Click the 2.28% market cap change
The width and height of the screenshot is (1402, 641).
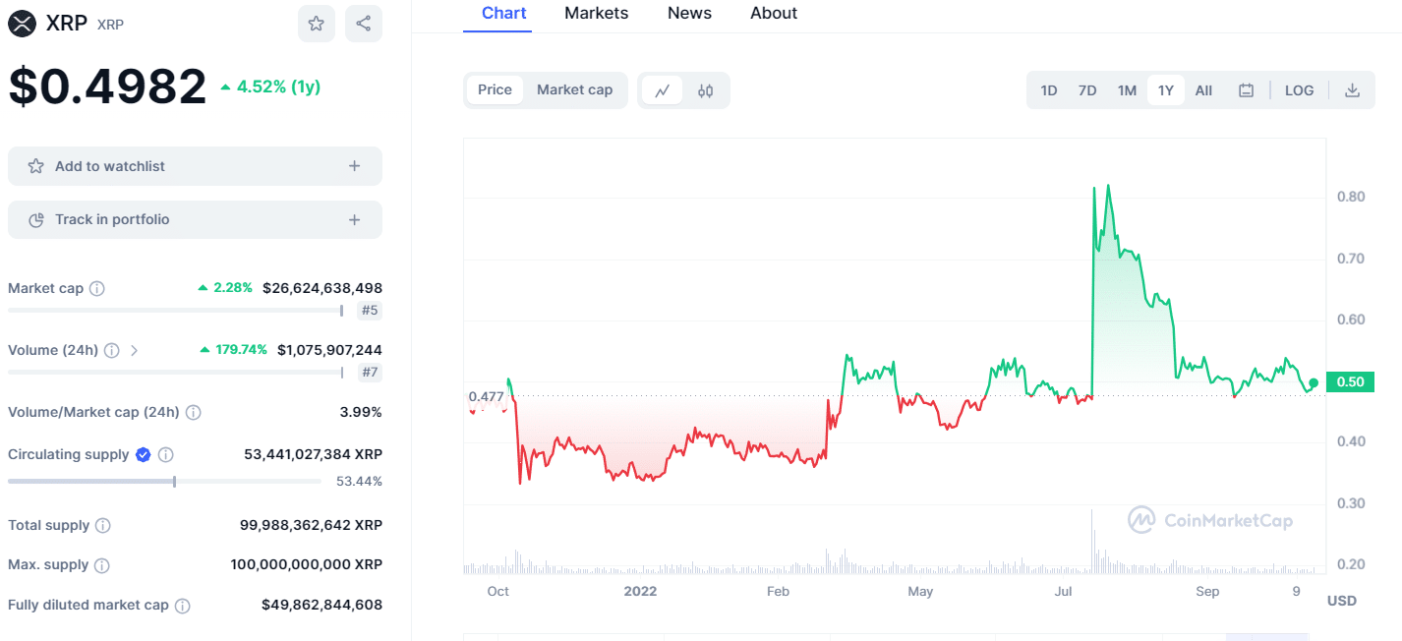[225, 289]
